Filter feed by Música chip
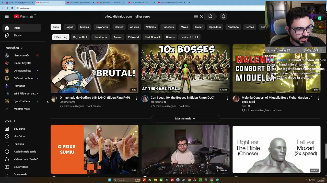The width and height of the screenshot is (327, 183). click(x=85, y=27)
